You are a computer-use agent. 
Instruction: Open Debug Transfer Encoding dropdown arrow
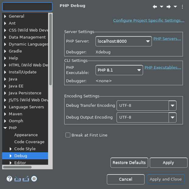(173, 106)
